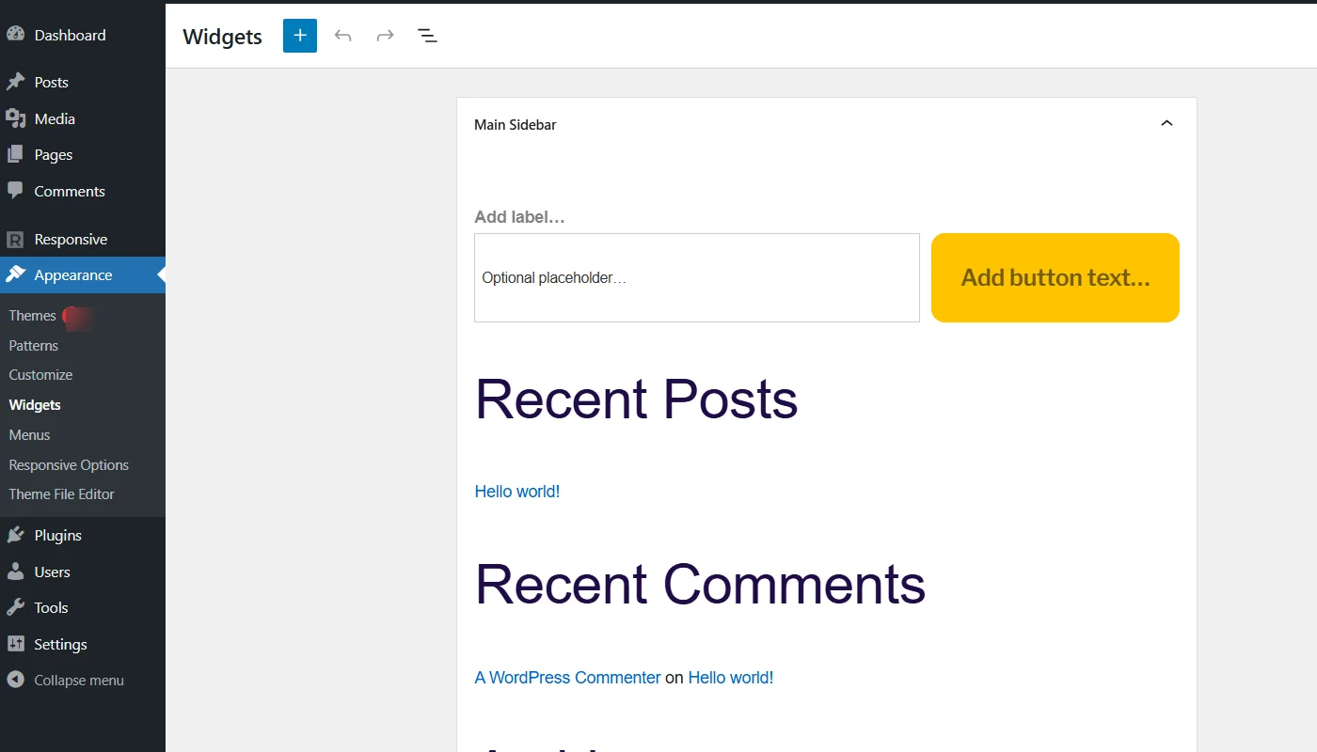Click the Media icon in sidebar
1317x752 pixels.
click(15, 118)
